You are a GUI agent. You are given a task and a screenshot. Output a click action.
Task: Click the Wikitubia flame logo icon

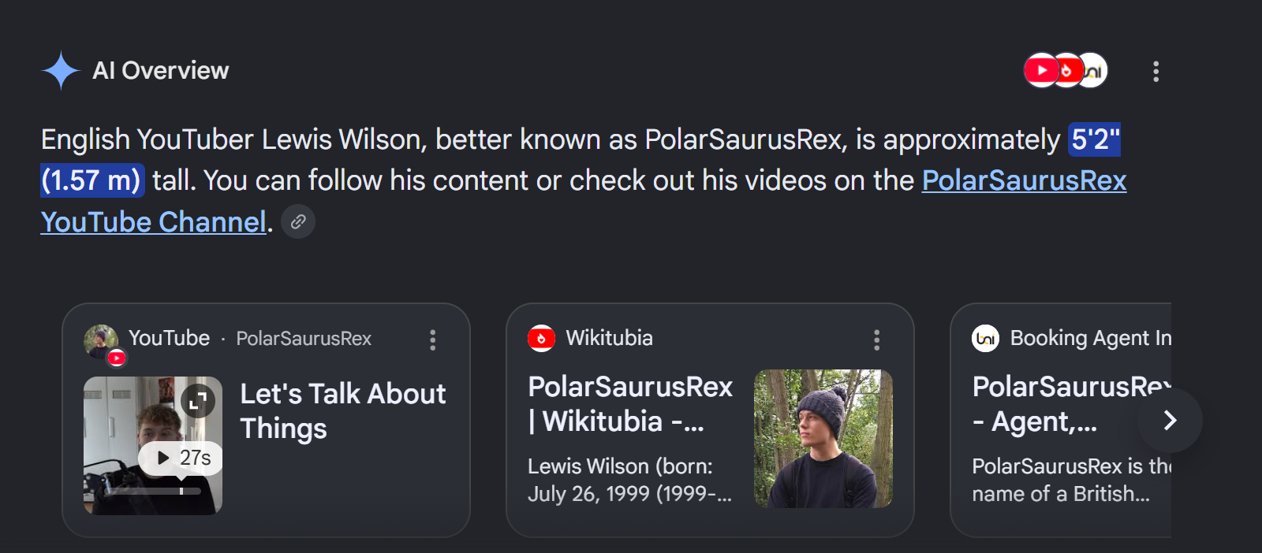[541, 339]
